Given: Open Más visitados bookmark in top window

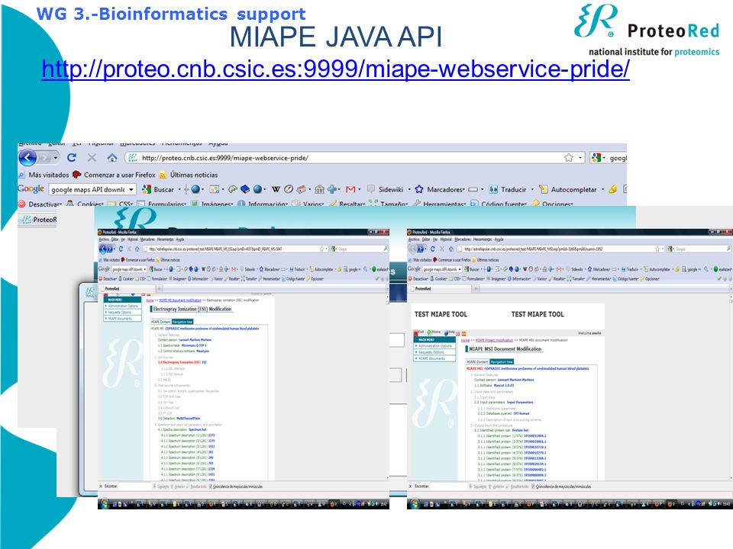Looking at the screenshot, I should pyautogui.click(x=44, y=175).
